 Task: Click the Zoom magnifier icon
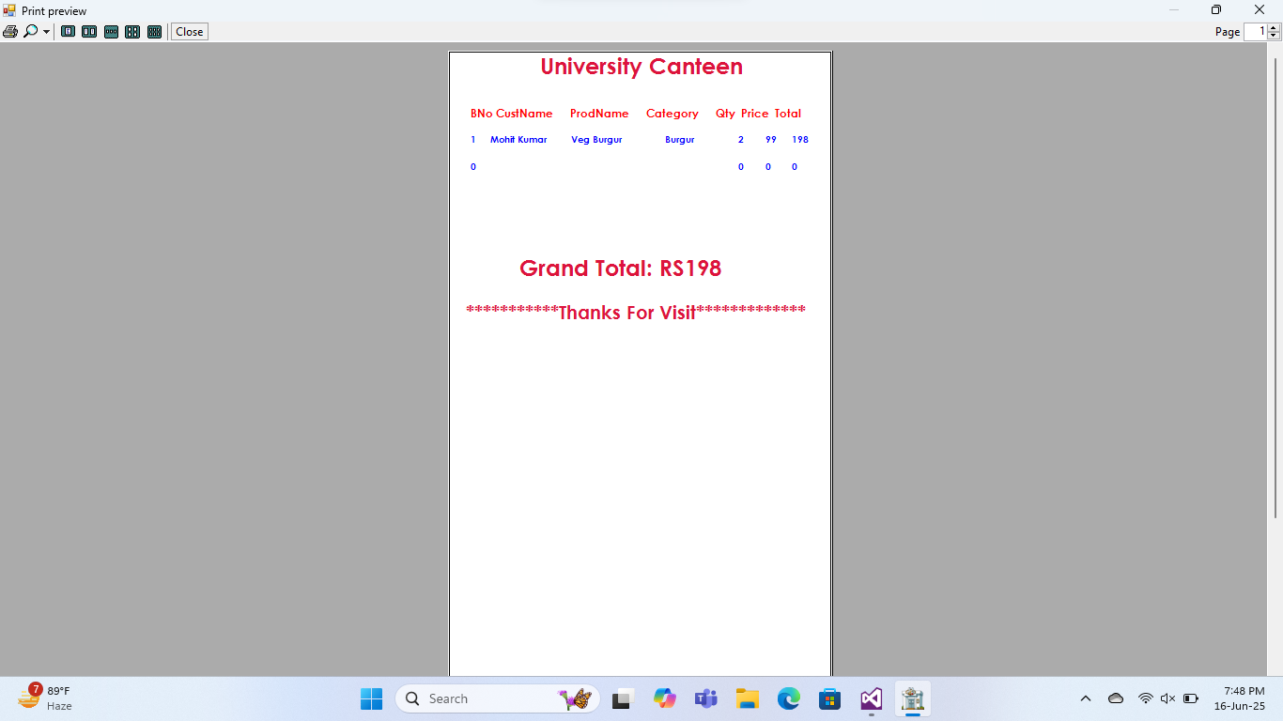30,32
